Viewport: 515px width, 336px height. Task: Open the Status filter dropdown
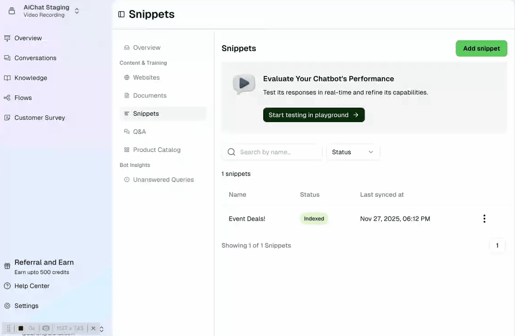tap(353, 152)
